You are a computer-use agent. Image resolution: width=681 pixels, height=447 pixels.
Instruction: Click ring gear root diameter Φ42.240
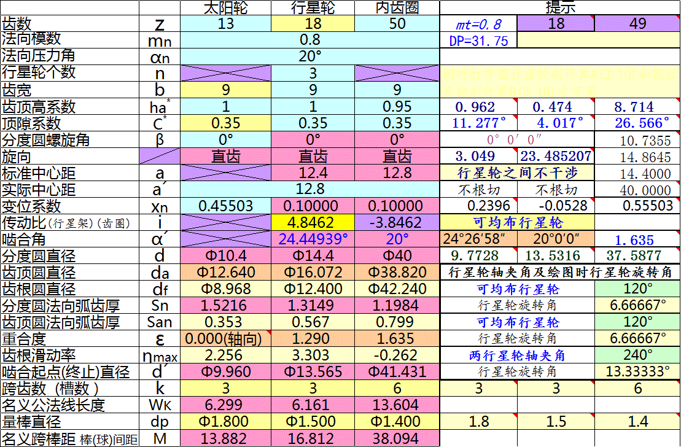(x=397, y=289)
